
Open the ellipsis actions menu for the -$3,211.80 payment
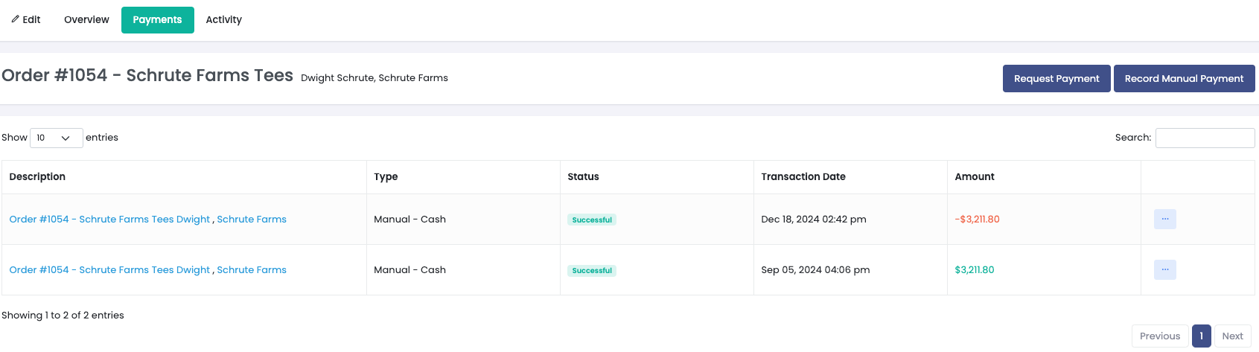point(1164,220)
